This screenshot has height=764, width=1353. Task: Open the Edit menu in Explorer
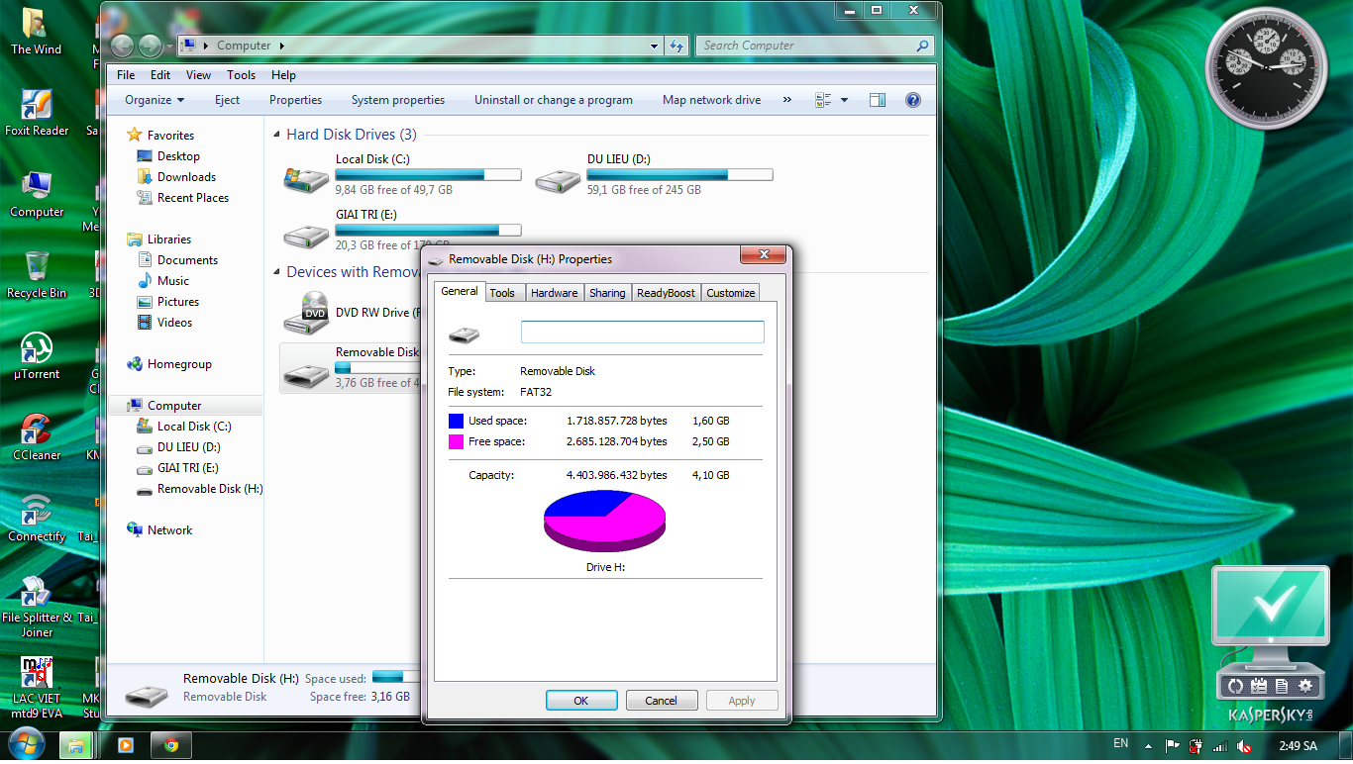pyautogui.click(x=160, y=75)
